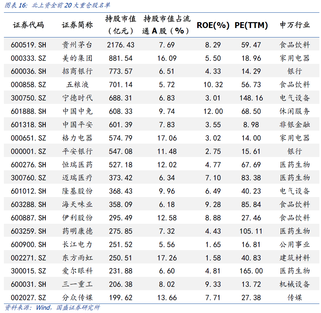Click the name 招商银行

coord(77,71)
